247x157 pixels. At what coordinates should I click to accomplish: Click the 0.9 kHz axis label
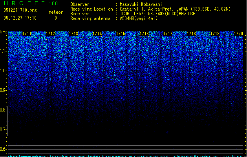click(x=3, y=90)
